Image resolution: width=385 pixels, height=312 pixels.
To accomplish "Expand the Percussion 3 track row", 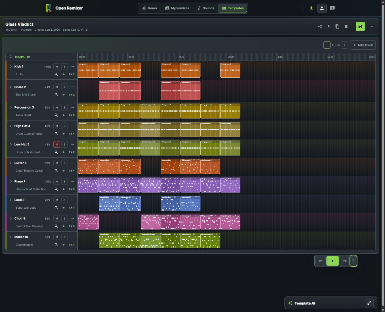I will pyautogui.click(x=11, y=107).
